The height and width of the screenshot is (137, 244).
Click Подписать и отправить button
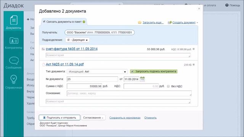59,118
